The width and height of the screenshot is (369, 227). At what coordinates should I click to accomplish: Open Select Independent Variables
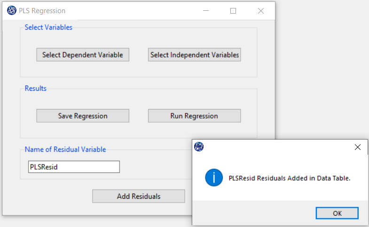click(x=194, y=55)
